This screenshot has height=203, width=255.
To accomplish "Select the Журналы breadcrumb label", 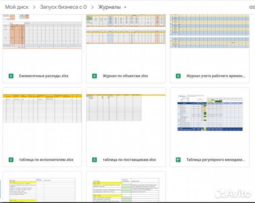I will (109, 7).
